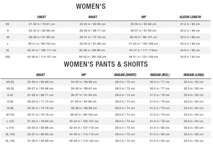
Task: Select pants waist 31-33 in / 78-83 cm
Action: click(x=40, y=121)
